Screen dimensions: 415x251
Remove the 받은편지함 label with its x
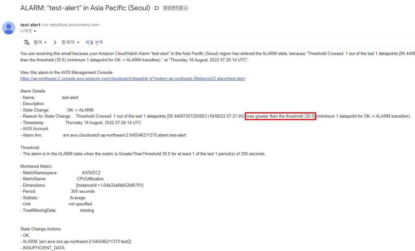pos(186,8)
